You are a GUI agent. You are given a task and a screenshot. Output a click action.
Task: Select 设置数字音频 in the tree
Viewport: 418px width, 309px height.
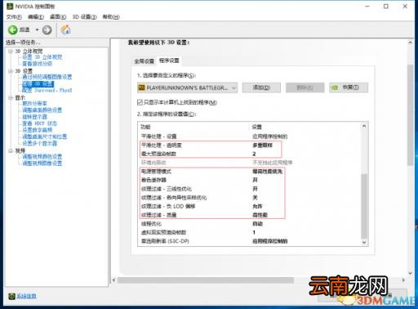point(37,130)
